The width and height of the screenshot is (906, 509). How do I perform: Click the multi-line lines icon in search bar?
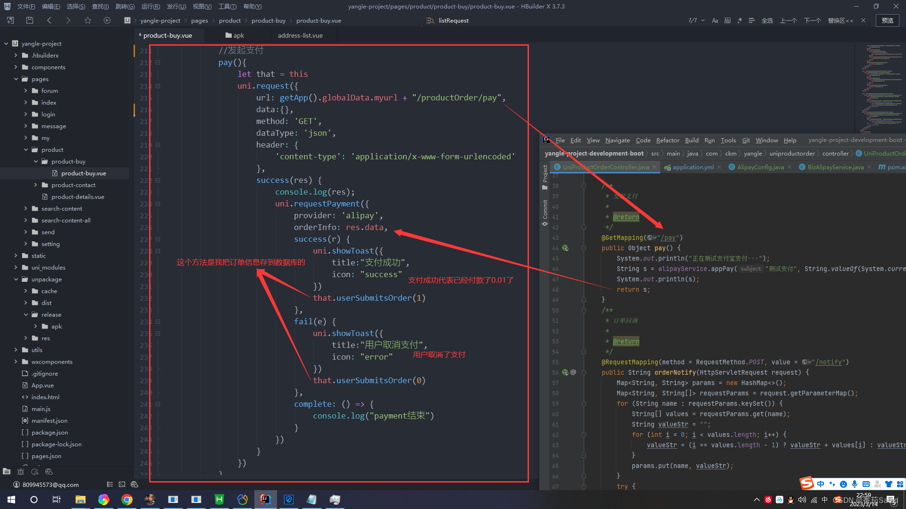(752, 21)
